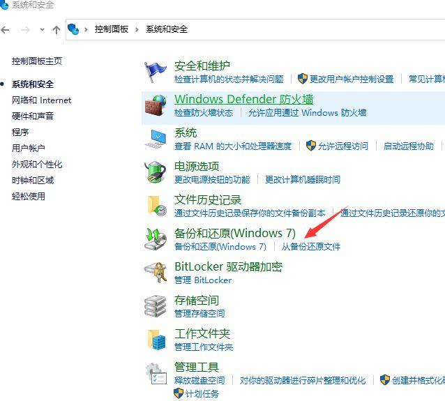Open 电源选项 heading

[x=197, y=166]
